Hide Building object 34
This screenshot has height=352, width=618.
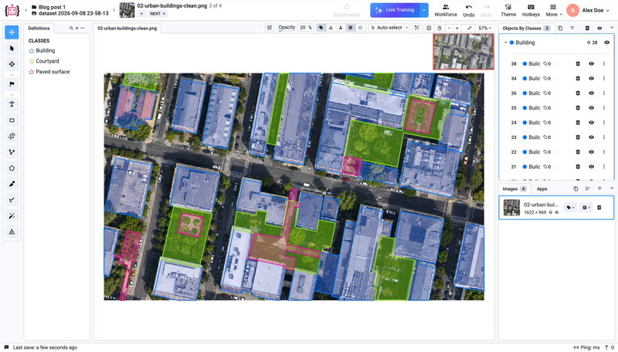coord(591,79)
